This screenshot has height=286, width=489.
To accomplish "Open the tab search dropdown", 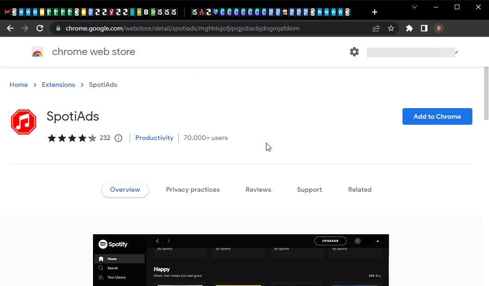I will coord(415,7).
